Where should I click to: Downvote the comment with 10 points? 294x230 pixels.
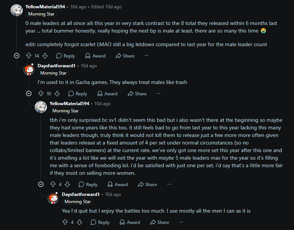point(57,93)
